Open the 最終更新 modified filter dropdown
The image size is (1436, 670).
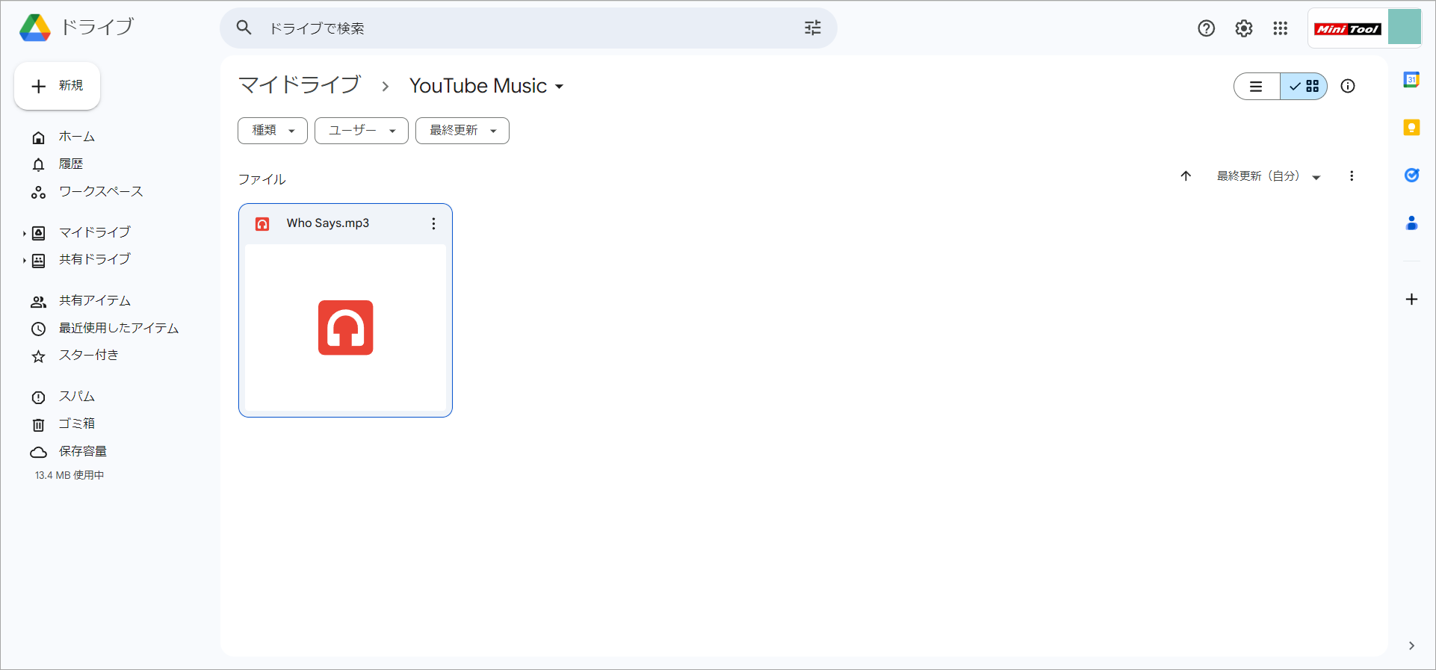pyautogui.click(x=462, y=131)
